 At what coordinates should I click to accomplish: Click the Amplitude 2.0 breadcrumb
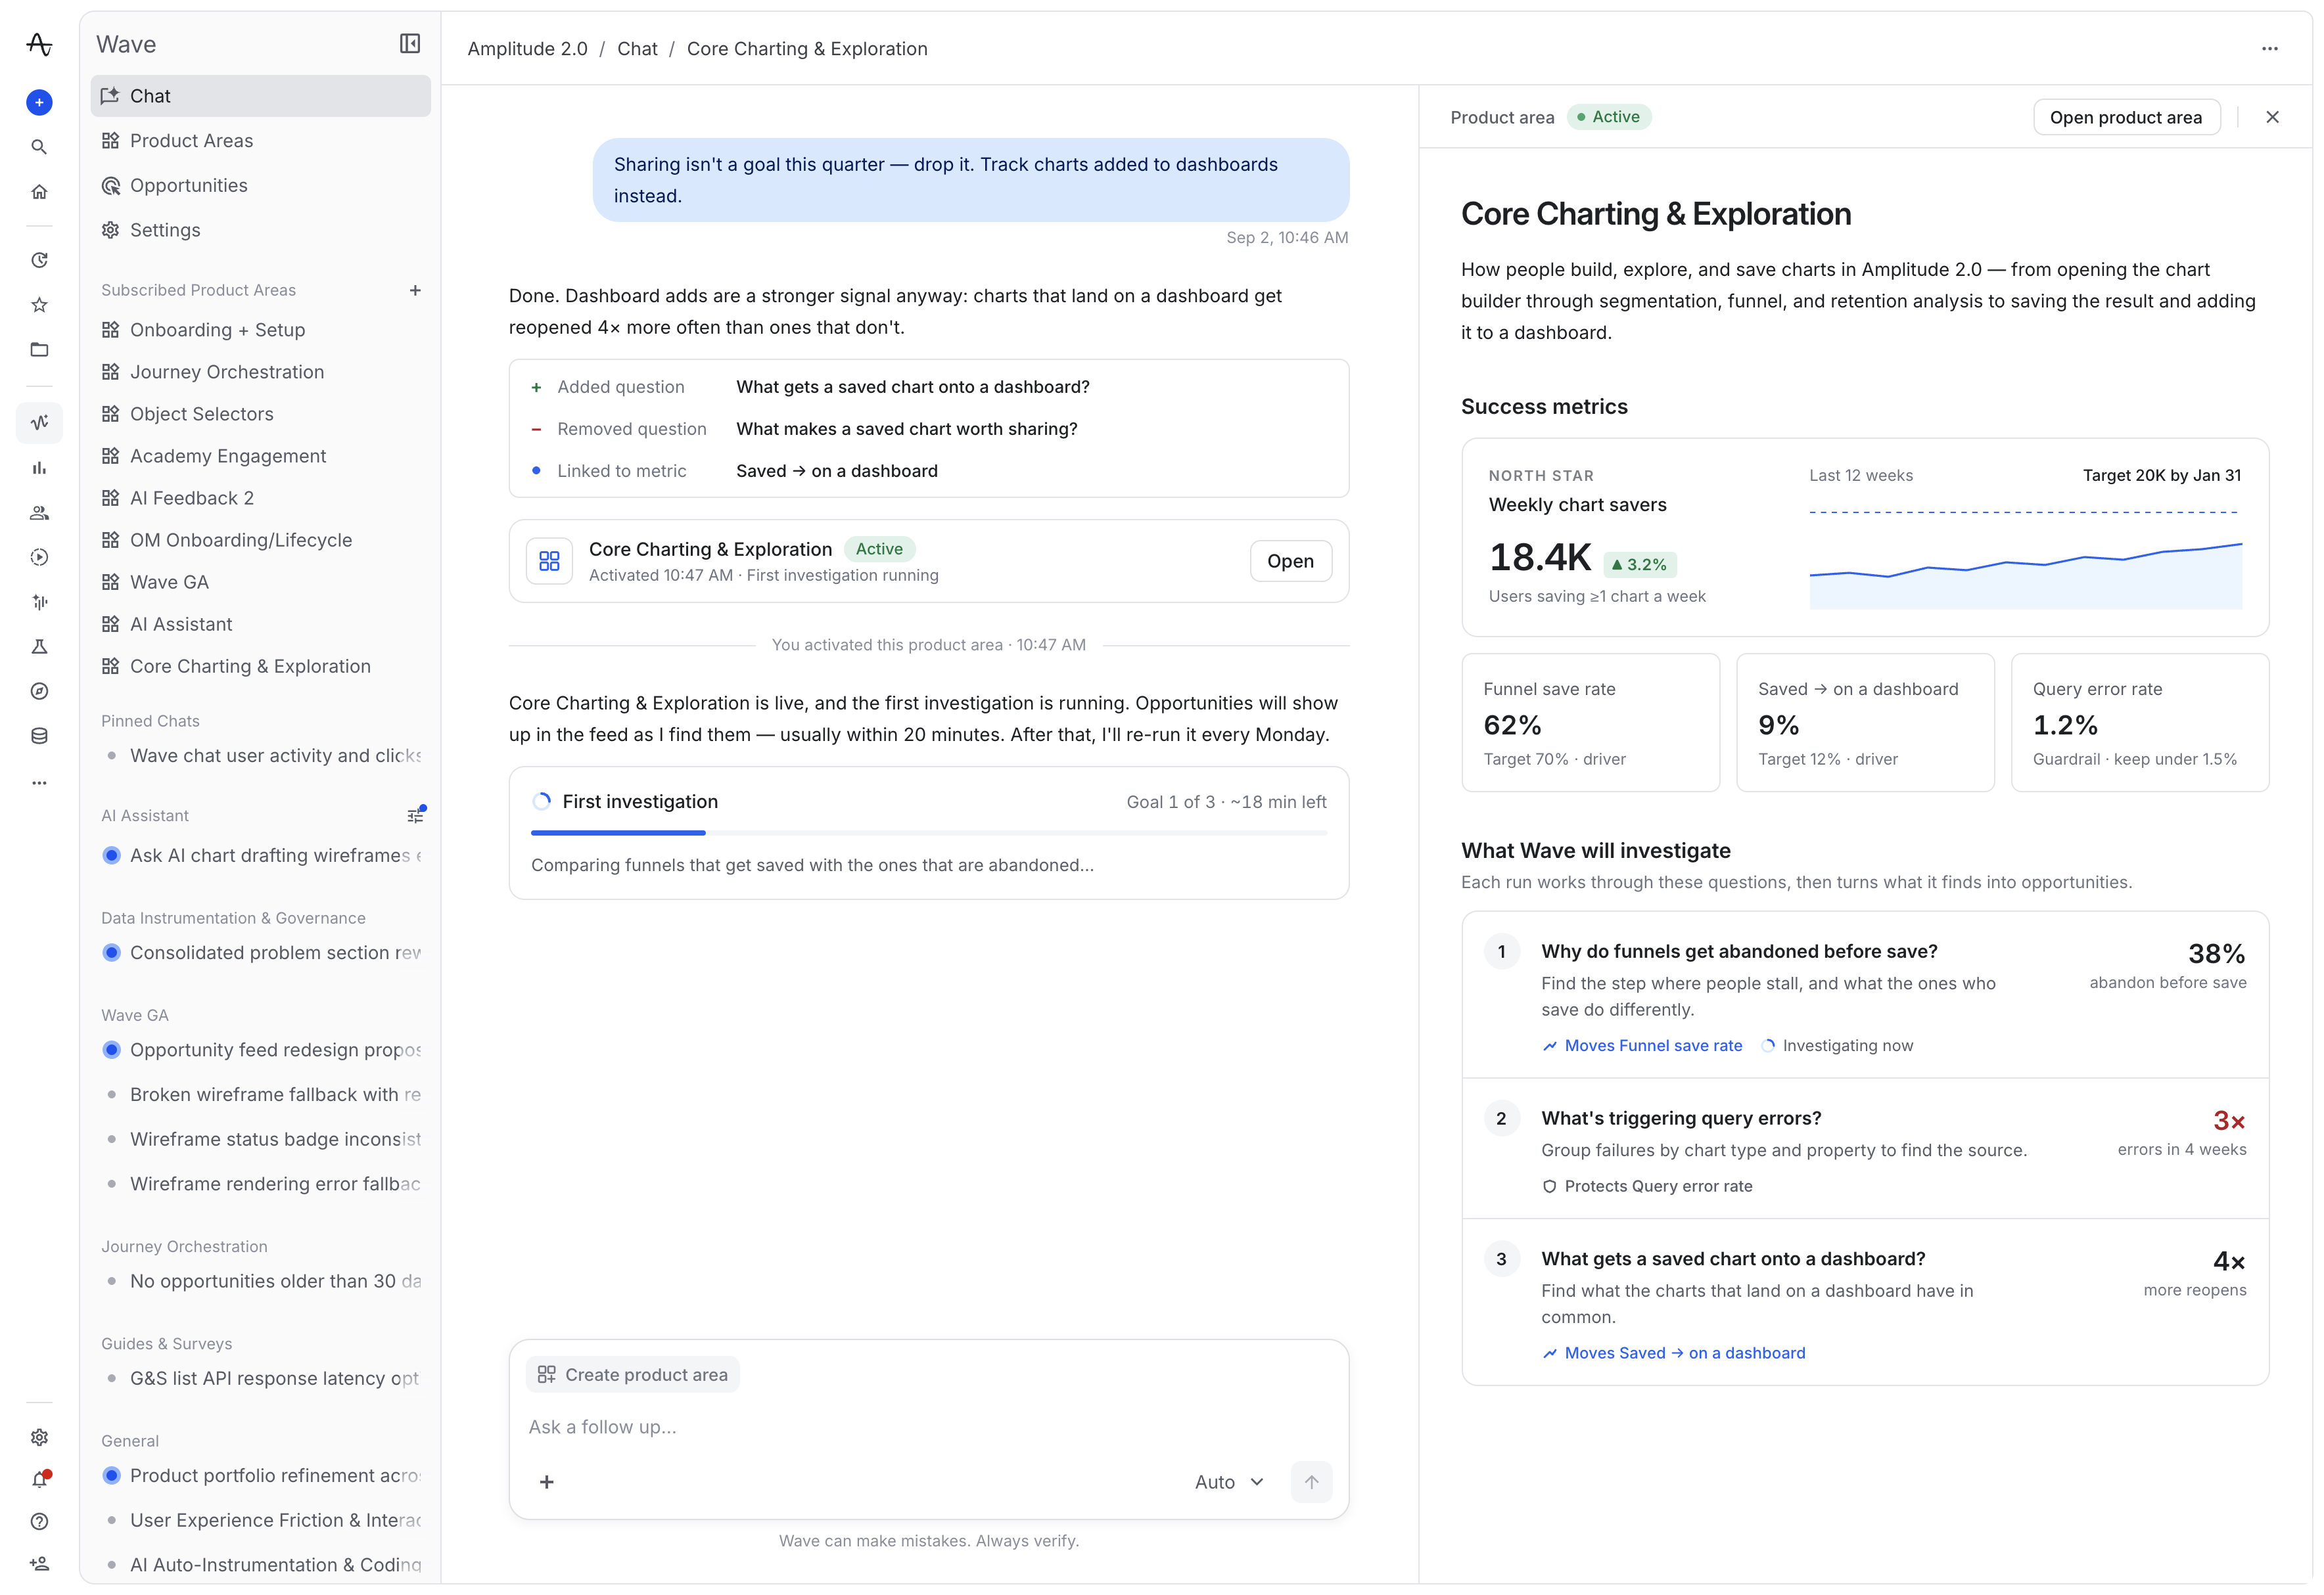[x=528, y=49]
